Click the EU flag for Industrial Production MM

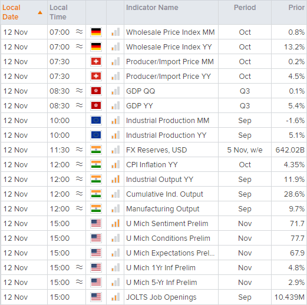96,120
